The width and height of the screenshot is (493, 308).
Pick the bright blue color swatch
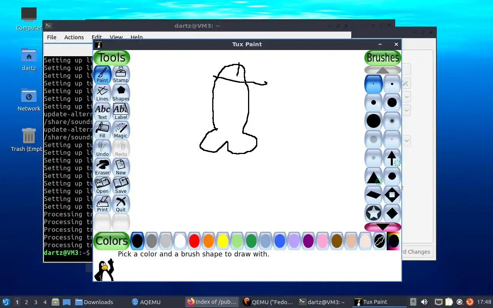point(280,241)
